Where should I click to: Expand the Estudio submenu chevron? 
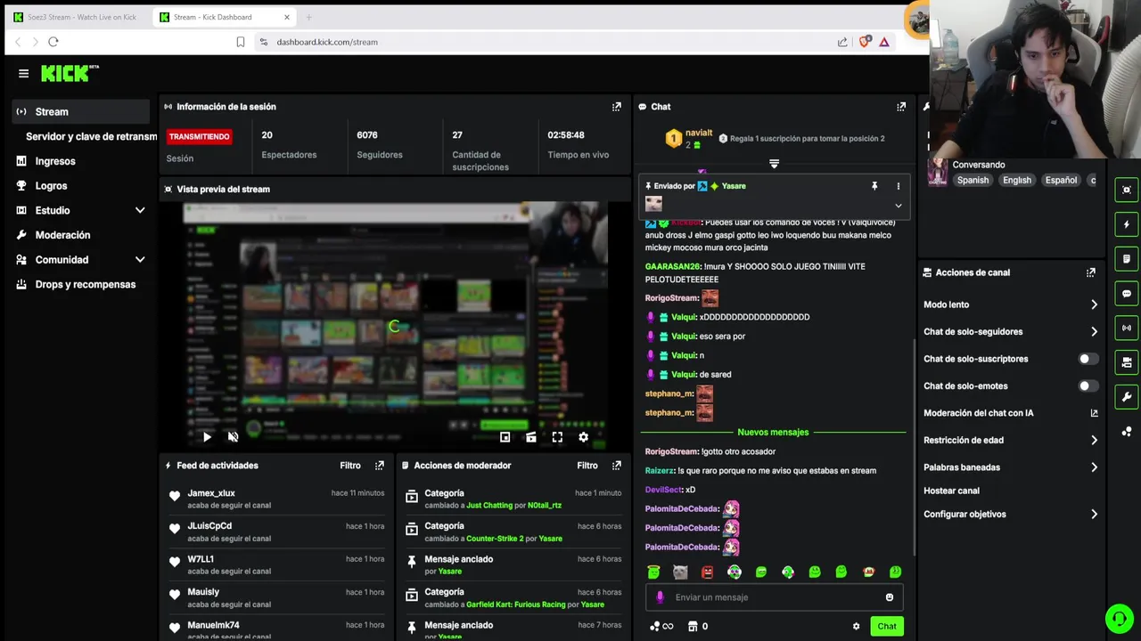click(140, 210)
